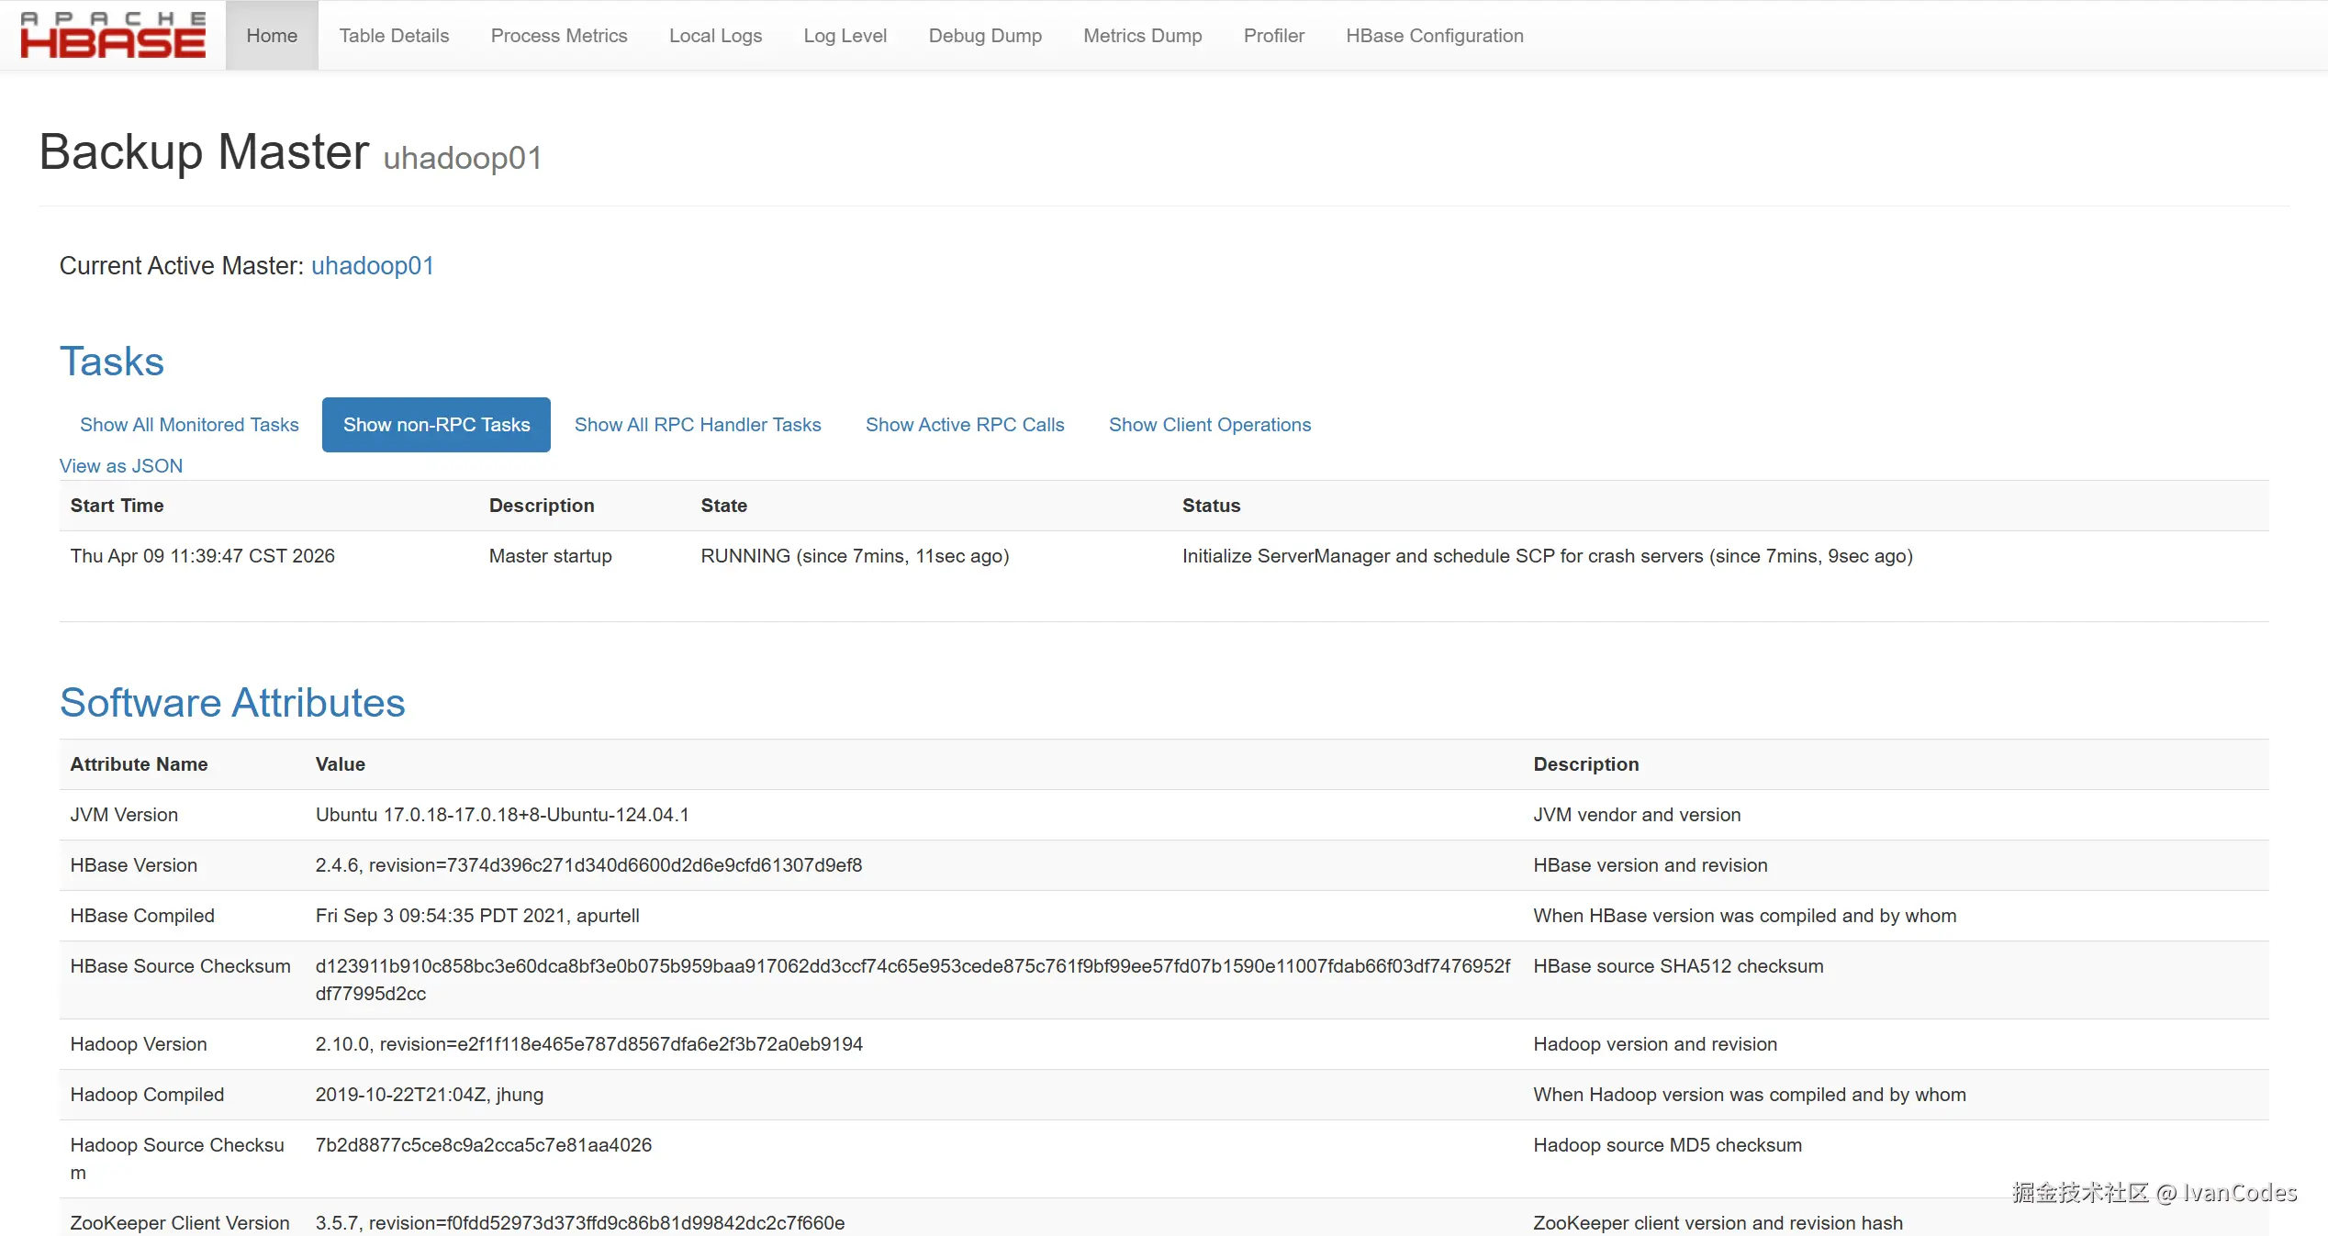The height and width of the screenshot is (1236, 2328).
Task: Open the Home nav tab
Action: coord(272,36)
